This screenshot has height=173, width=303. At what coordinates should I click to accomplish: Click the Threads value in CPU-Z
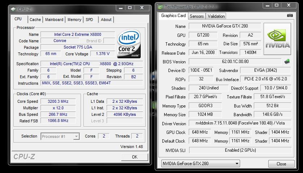137,136
